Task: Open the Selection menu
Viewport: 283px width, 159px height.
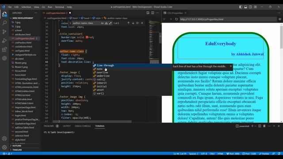Action: click(26, 7)
